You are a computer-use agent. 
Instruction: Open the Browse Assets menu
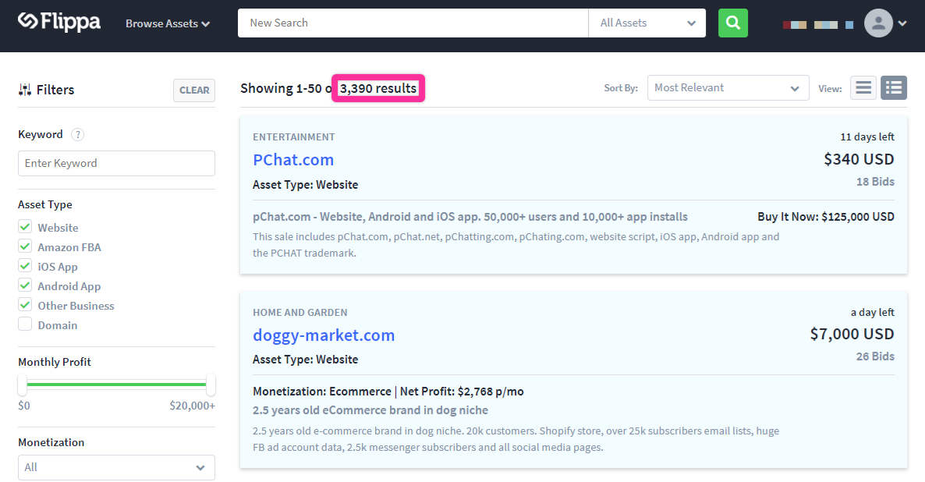[168, 23]
